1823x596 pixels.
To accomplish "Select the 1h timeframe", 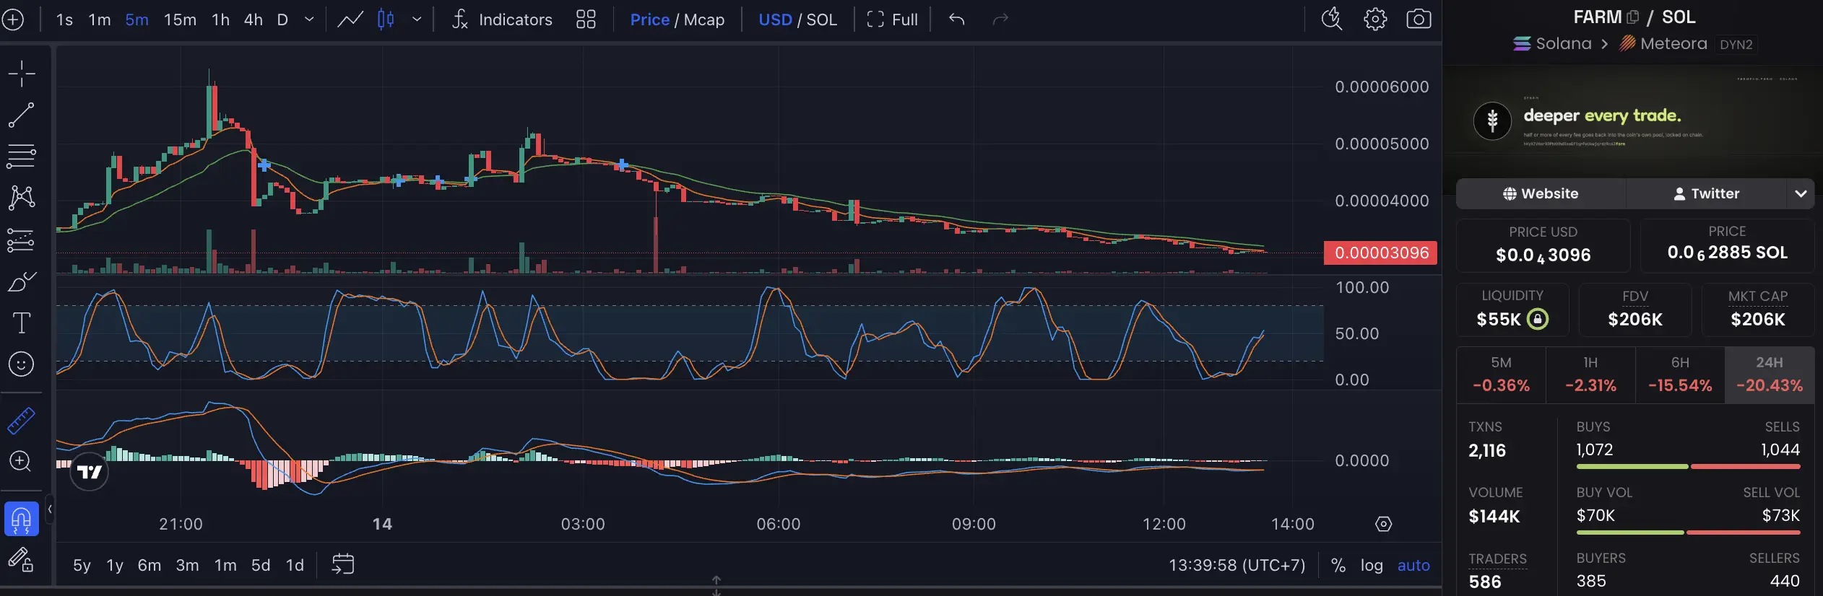I will [220, 19].
